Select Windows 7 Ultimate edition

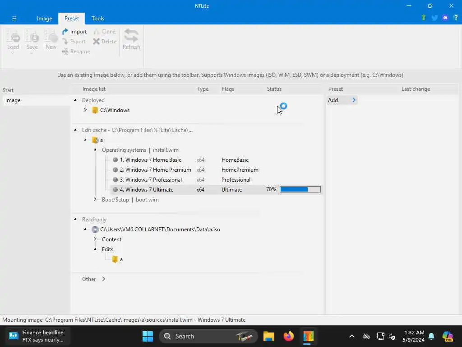coord(147,190)
